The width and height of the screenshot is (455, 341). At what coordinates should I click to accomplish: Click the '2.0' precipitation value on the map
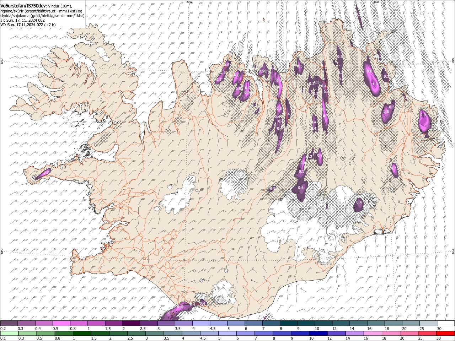pyautogui.click(x=423, y=115)
